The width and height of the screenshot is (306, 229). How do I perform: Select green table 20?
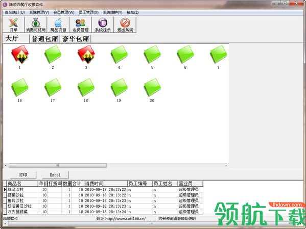(x=152, y=88)
